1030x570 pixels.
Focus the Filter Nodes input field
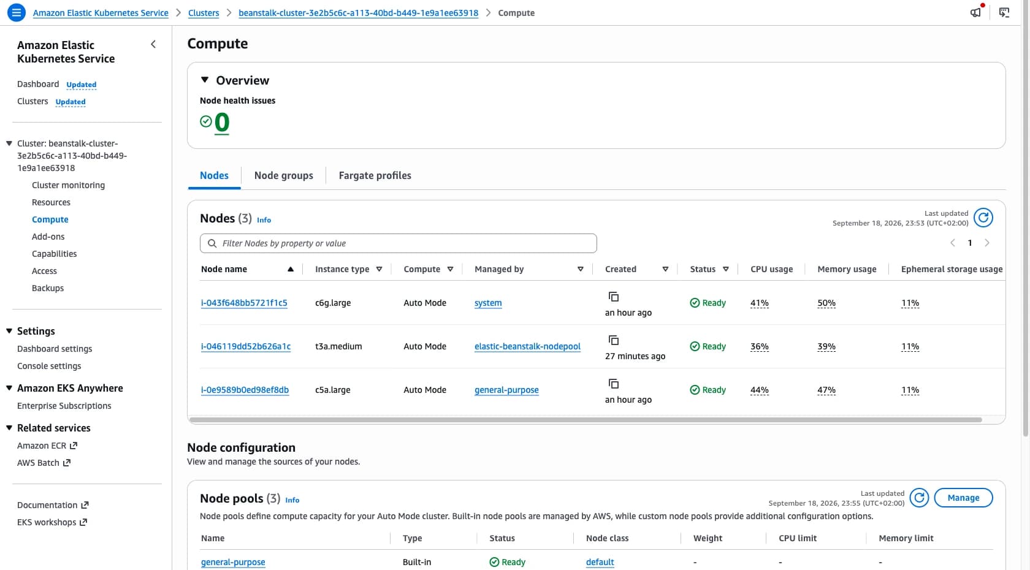click(x=398, y=243)
